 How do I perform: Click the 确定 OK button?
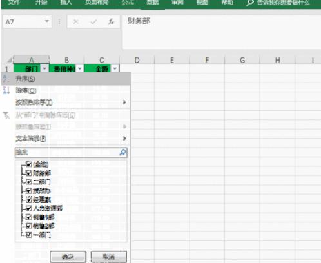point(68,257)
